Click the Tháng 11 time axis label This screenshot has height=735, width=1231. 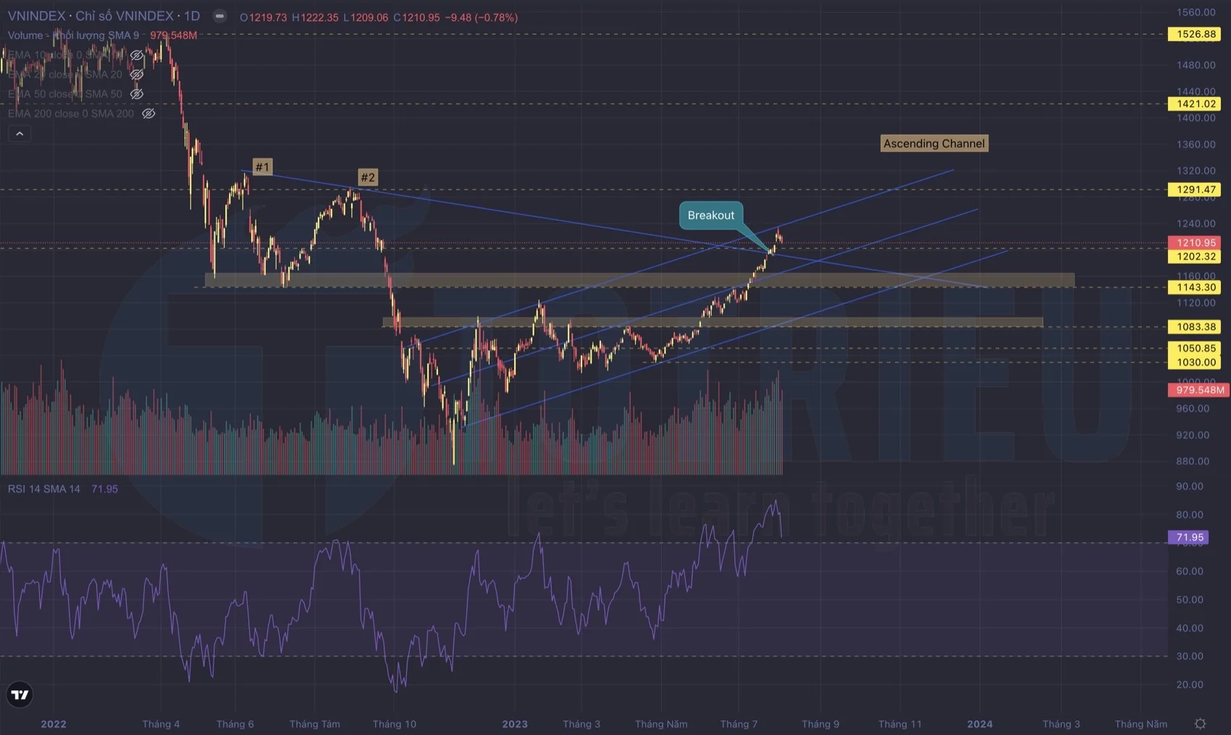click(900, 724)
